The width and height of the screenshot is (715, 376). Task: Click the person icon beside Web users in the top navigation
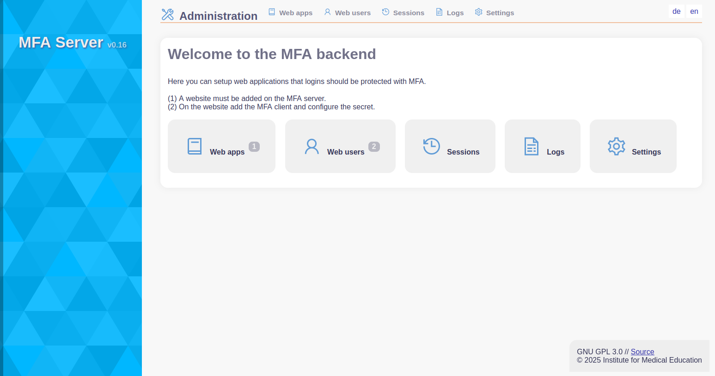point(327,12)
